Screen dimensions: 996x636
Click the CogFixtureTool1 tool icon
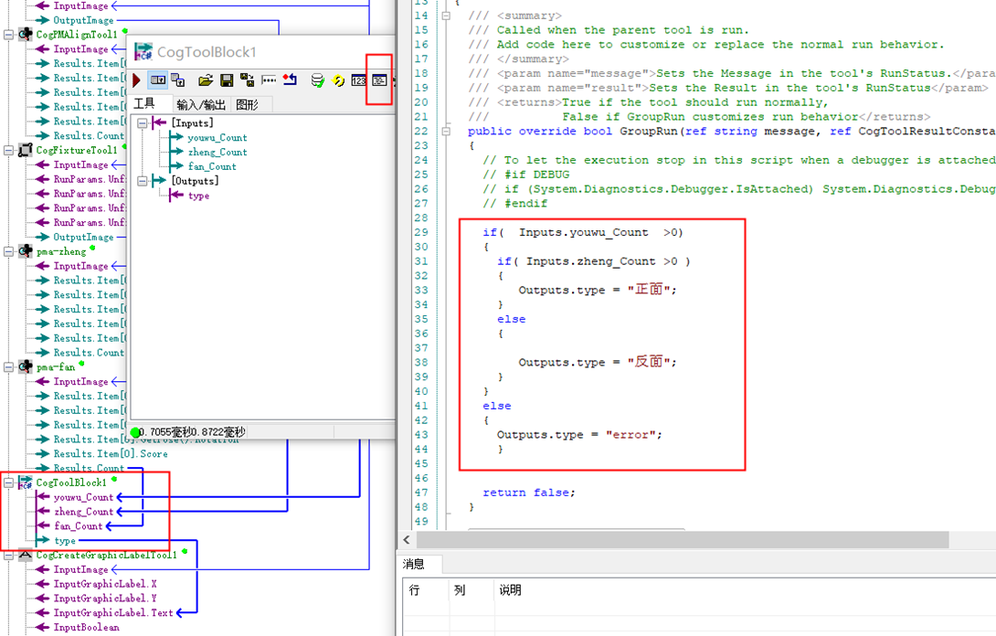click(x=26, y=150)
